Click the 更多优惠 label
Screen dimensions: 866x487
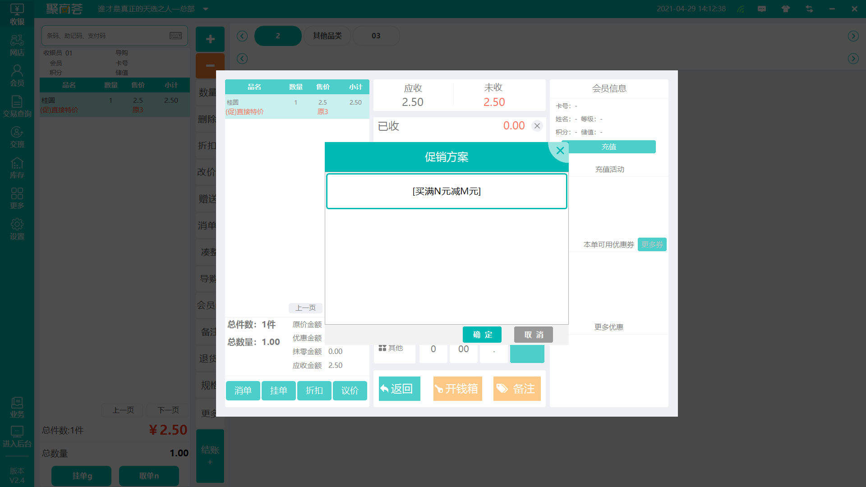pyautogui.click(x=609, y=327)
